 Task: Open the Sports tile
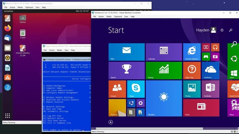coord(126,71)
